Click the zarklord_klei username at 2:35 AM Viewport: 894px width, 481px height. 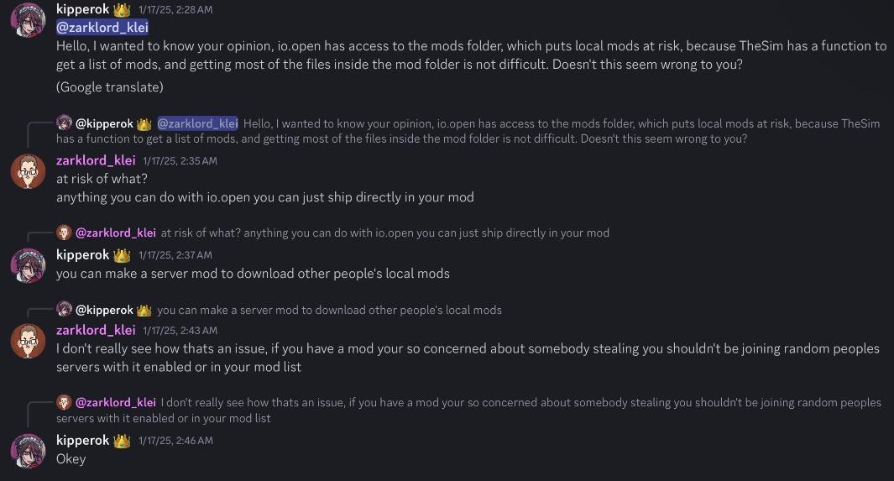96,160
